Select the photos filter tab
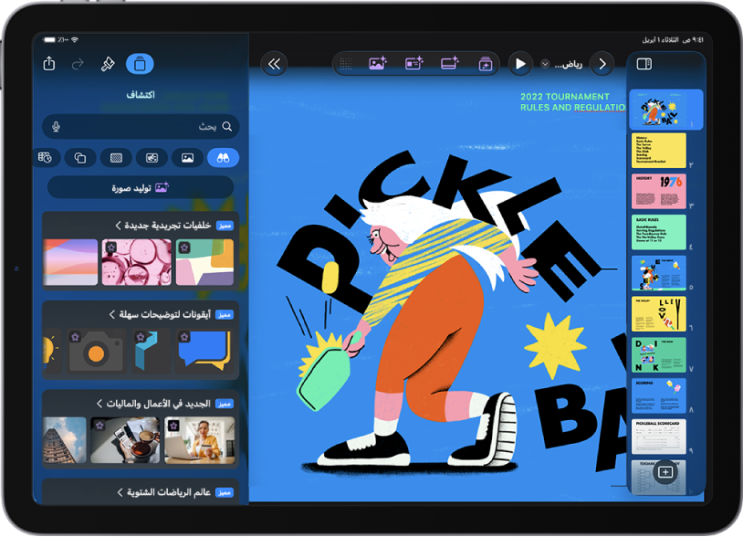 [x=188, y=158]
